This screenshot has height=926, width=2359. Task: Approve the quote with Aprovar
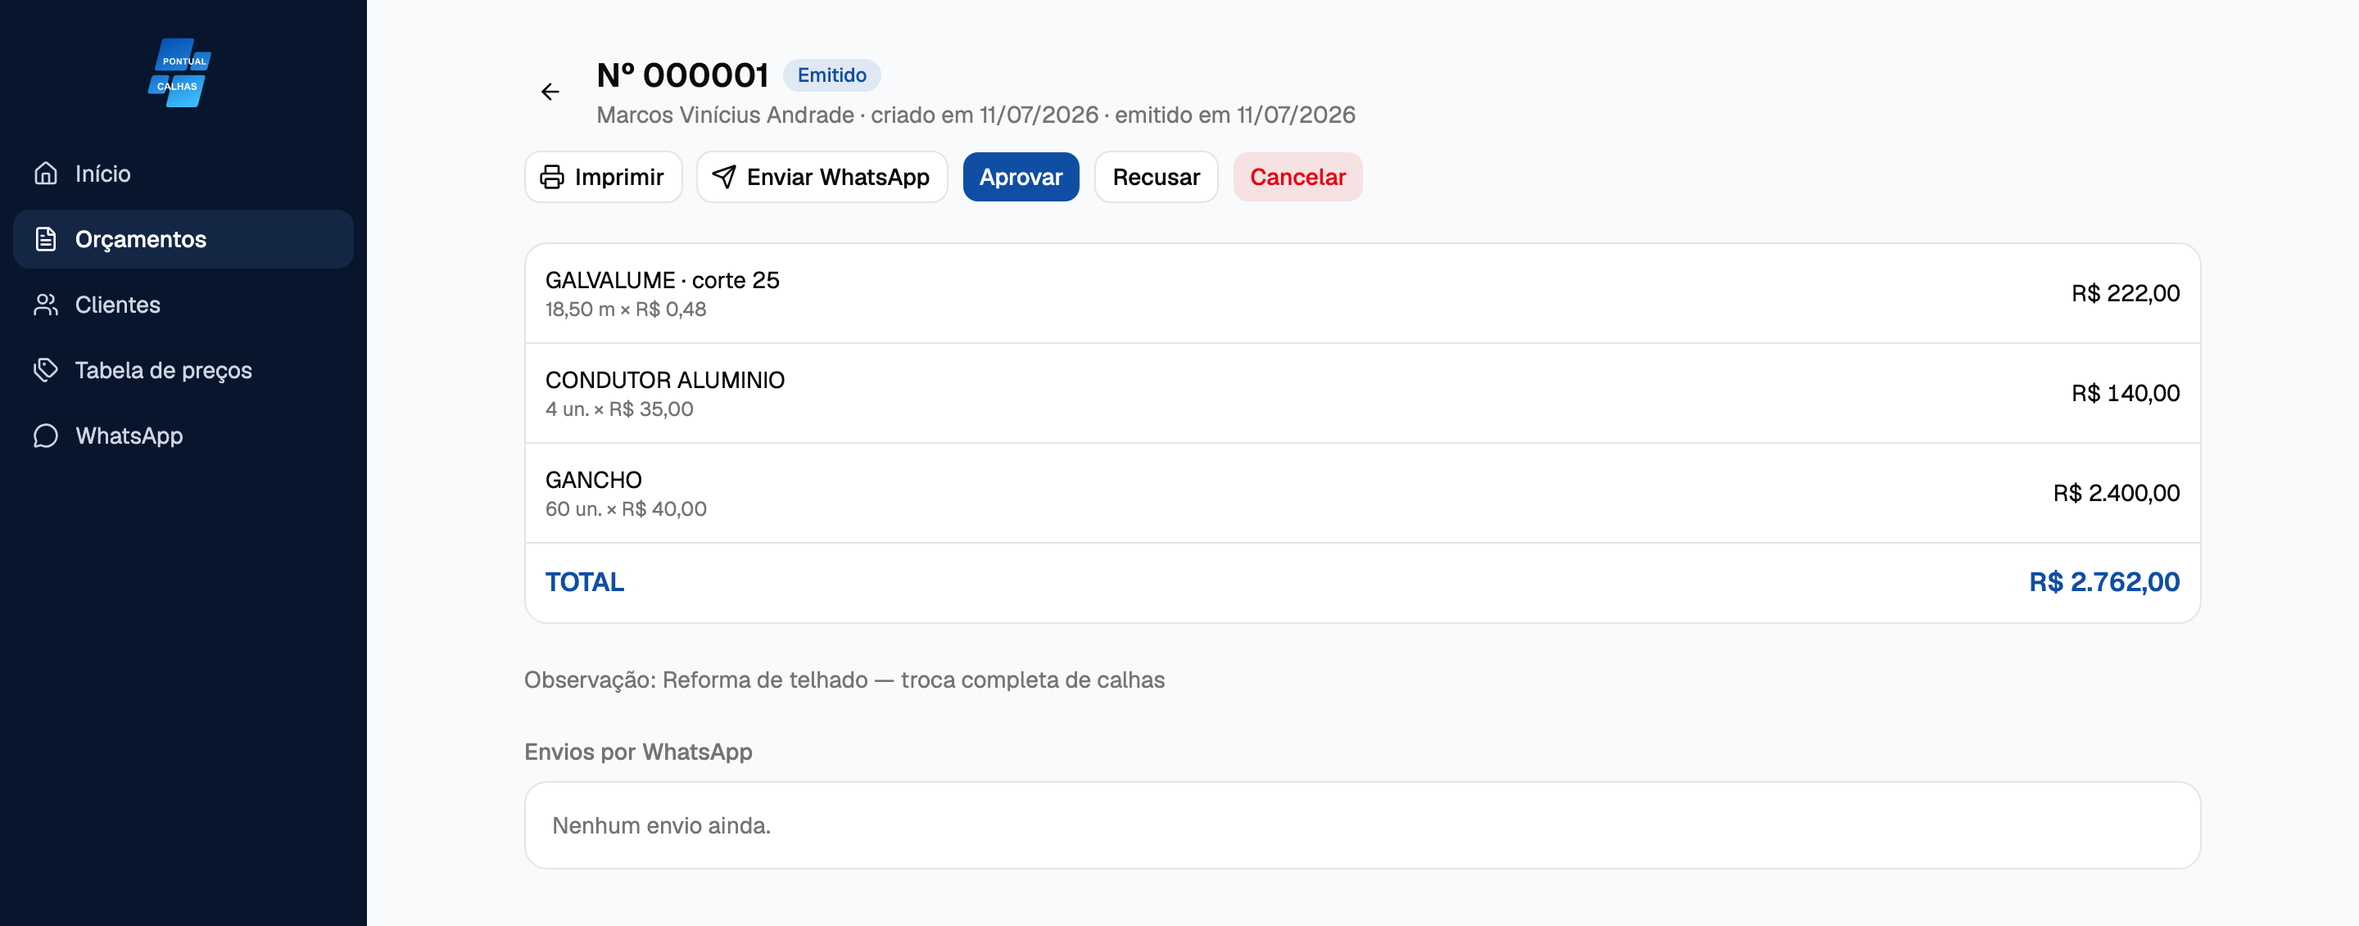[1020, 177]
